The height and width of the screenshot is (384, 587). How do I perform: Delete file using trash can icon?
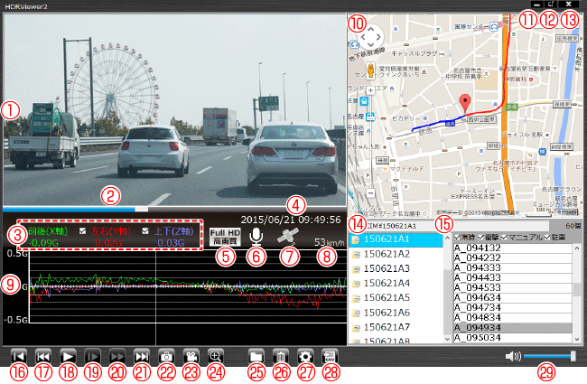[x=281, y=356]
